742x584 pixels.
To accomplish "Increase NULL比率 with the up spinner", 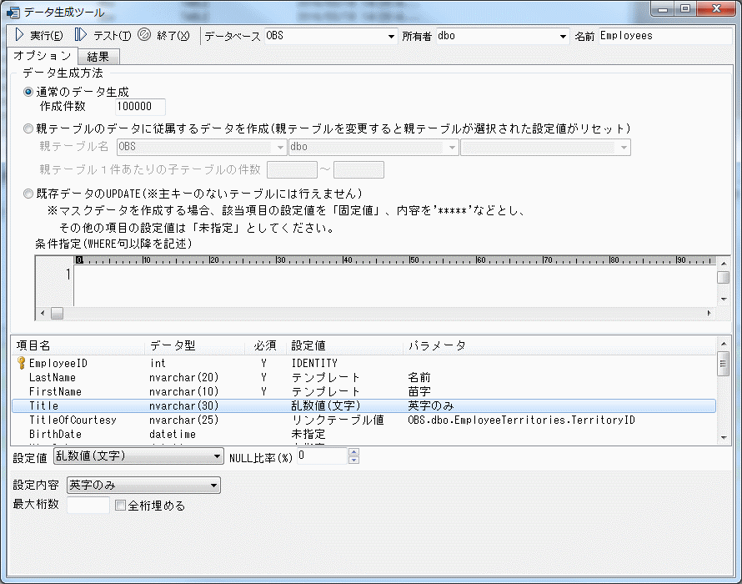I will click(x=353, y=452).
